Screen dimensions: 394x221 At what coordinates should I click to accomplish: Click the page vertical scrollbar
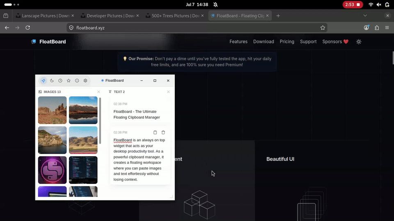(x=393, y=58)
